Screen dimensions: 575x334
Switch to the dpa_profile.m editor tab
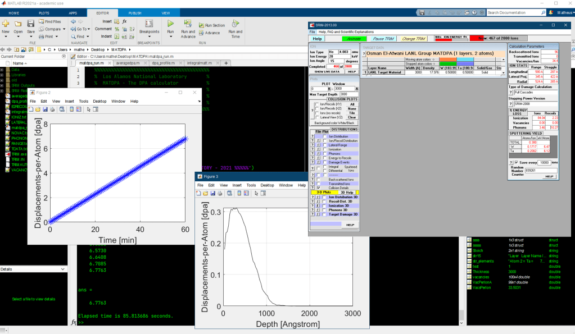pos(164,63)
